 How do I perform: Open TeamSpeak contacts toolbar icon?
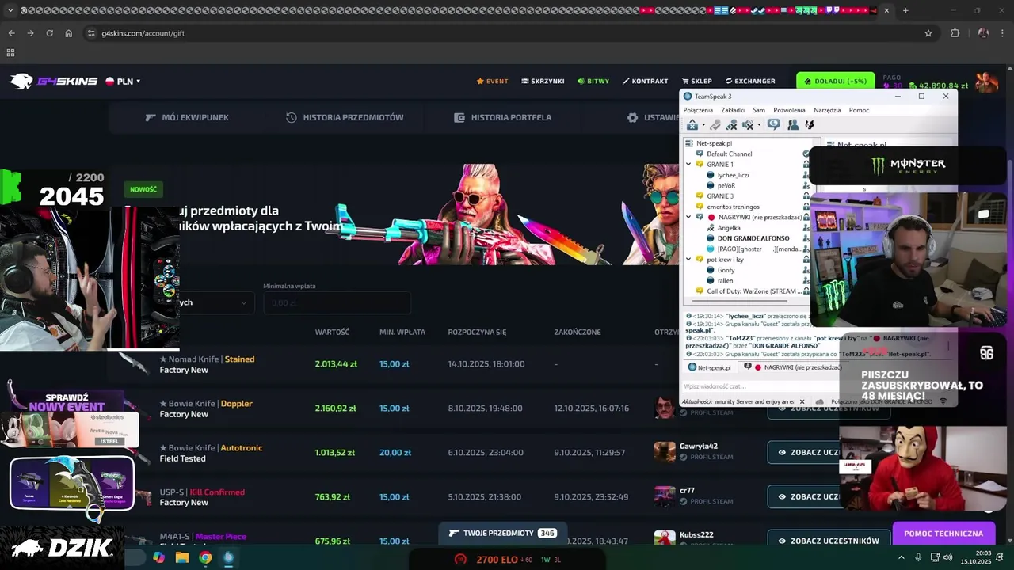[x=793, y=125]
